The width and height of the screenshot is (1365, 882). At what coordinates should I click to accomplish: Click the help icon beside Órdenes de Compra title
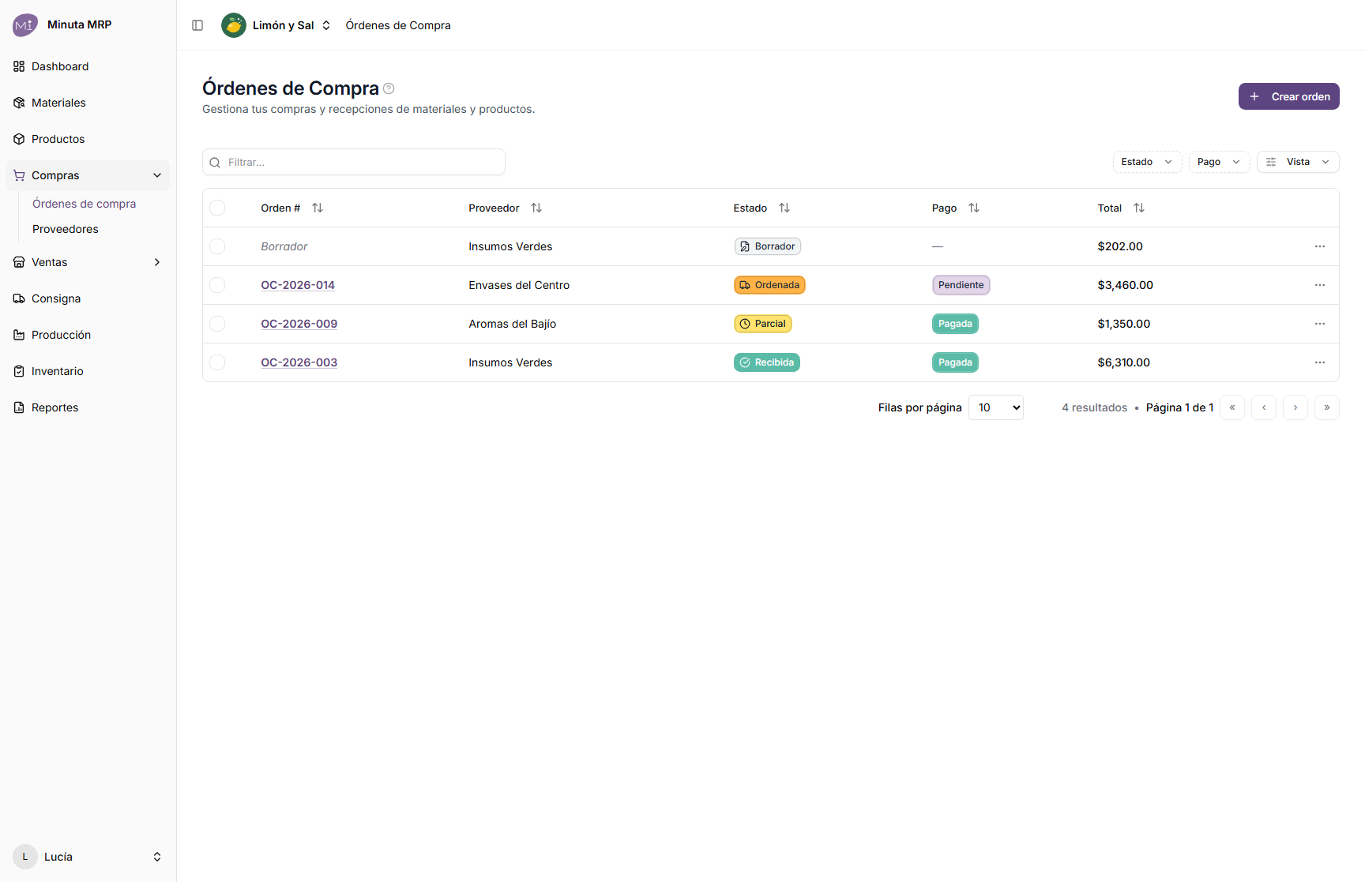coord(389,88)
